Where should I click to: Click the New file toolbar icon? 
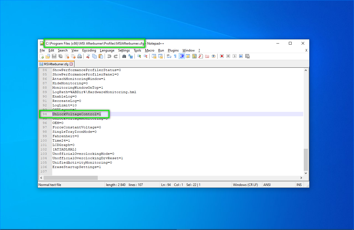coord(42,56)
